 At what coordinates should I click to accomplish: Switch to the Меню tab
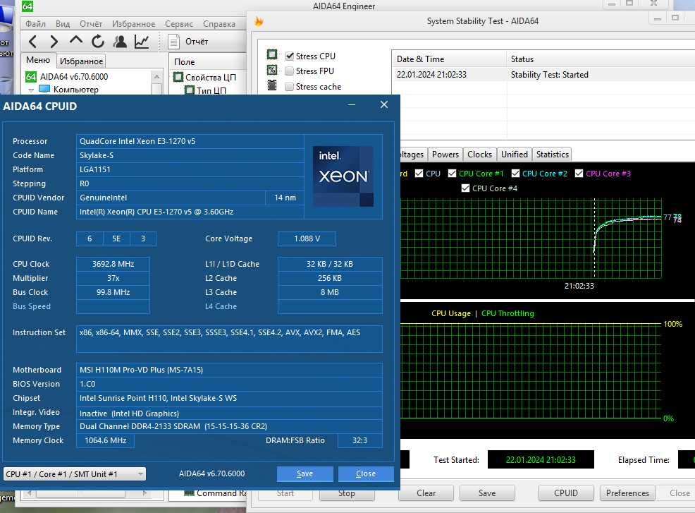38,60
